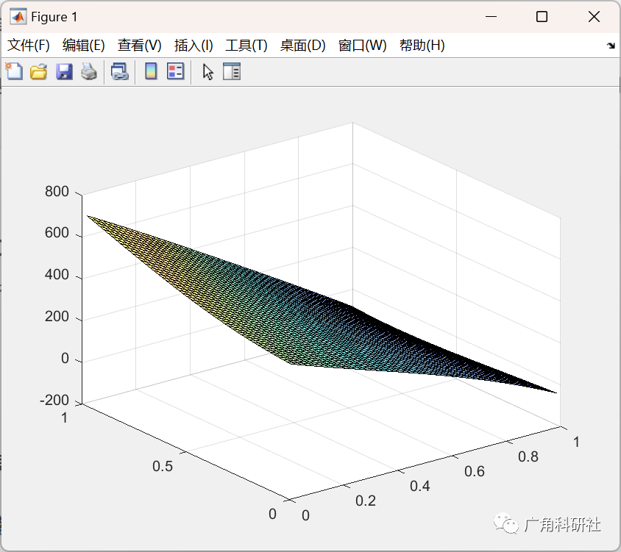Image resolution: width=621 pixels, height=552 pixels.
Task: Save the current figure
Action: [64, 71]
